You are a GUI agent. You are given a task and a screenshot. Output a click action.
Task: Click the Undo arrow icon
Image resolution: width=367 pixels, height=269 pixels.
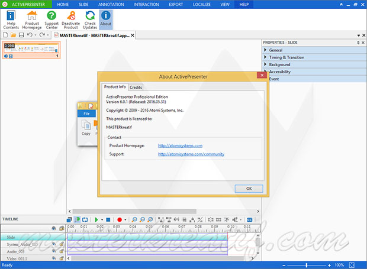pyautogui.click(x=30, y=35)
